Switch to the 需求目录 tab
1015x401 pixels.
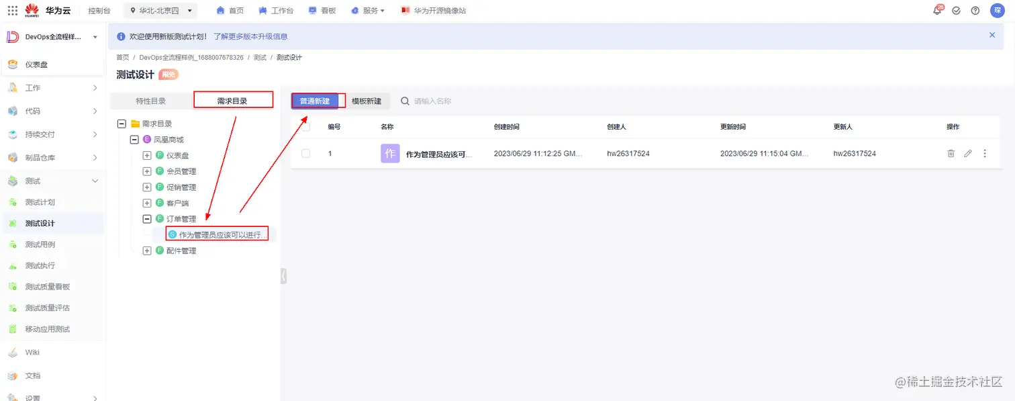coord(232,101)
